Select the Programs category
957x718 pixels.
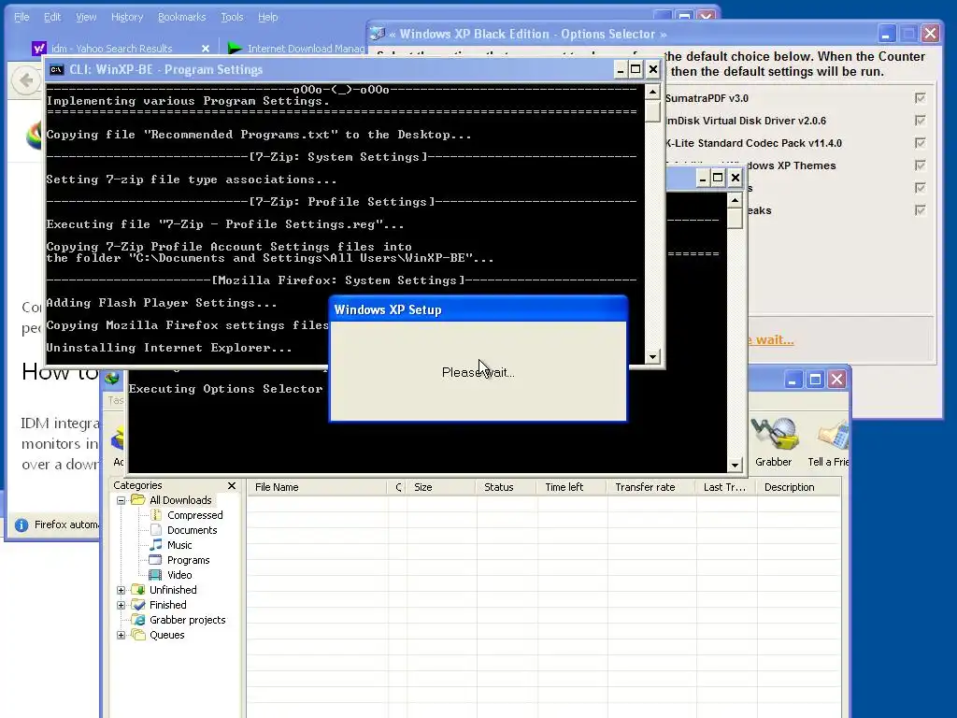tap(188, 560)
